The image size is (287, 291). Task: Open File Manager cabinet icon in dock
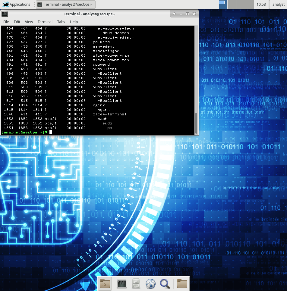pyautogui.click(x=136, y=283)
